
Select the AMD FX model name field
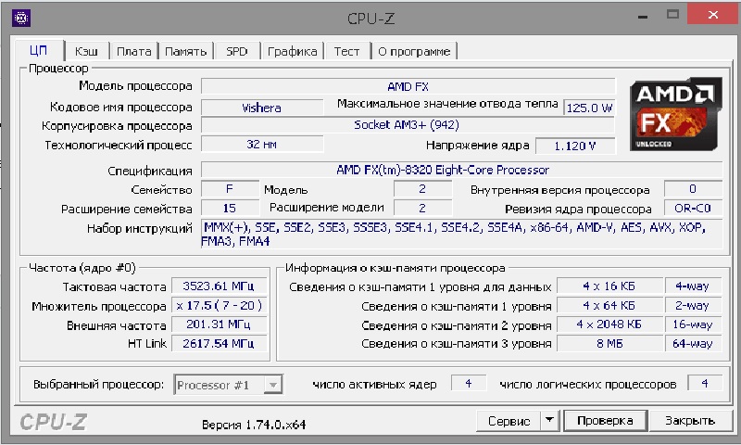408,86
